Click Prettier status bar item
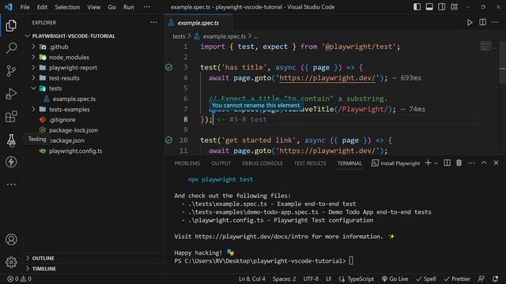This screenshot has width=506, height=284. (x=457, y=278)
